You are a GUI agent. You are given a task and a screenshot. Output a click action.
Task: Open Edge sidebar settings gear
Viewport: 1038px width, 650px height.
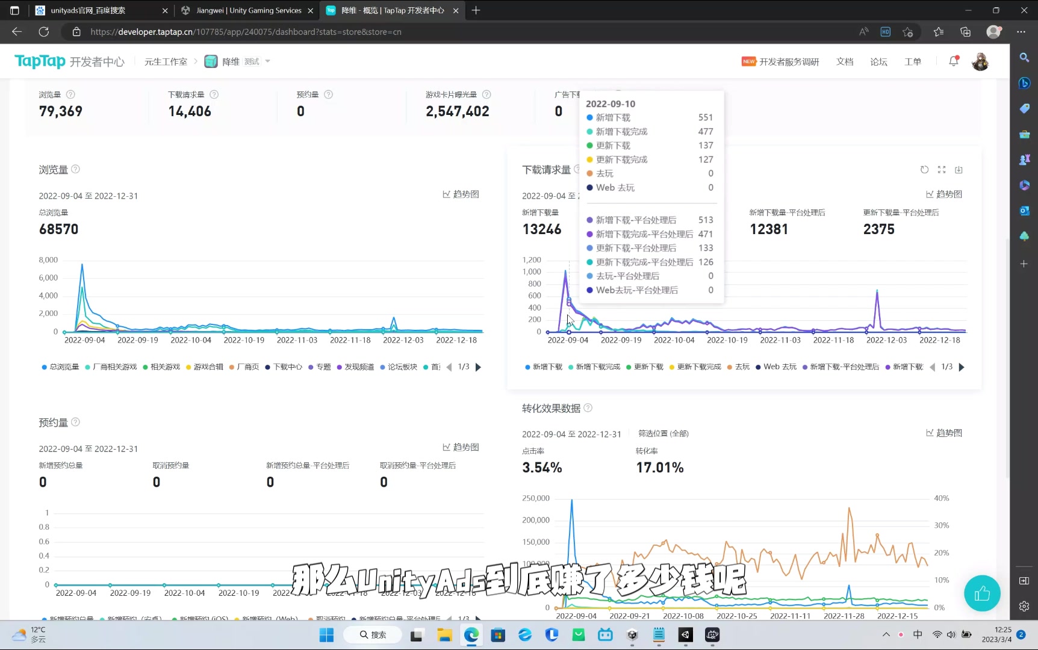click(x=1024, y=606)
